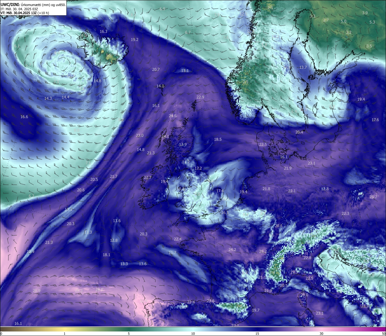Click the 6.7 value over the Norwegian Sea
The width and height of the screenshot is (386, 336).
tap(188, 32)
